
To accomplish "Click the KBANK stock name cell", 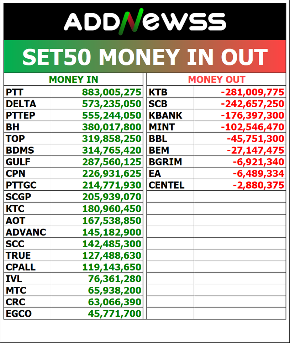I will (x=170, y=116).
